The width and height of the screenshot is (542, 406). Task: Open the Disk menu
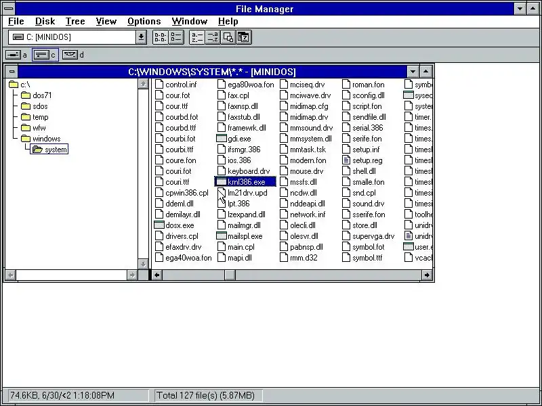[45, 22]
